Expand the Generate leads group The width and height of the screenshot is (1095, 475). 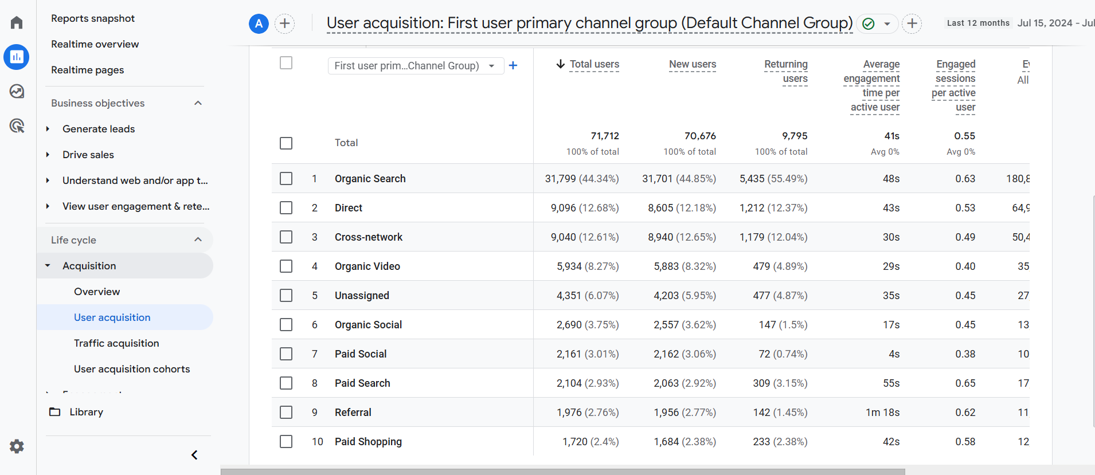(x=48, y=129)
